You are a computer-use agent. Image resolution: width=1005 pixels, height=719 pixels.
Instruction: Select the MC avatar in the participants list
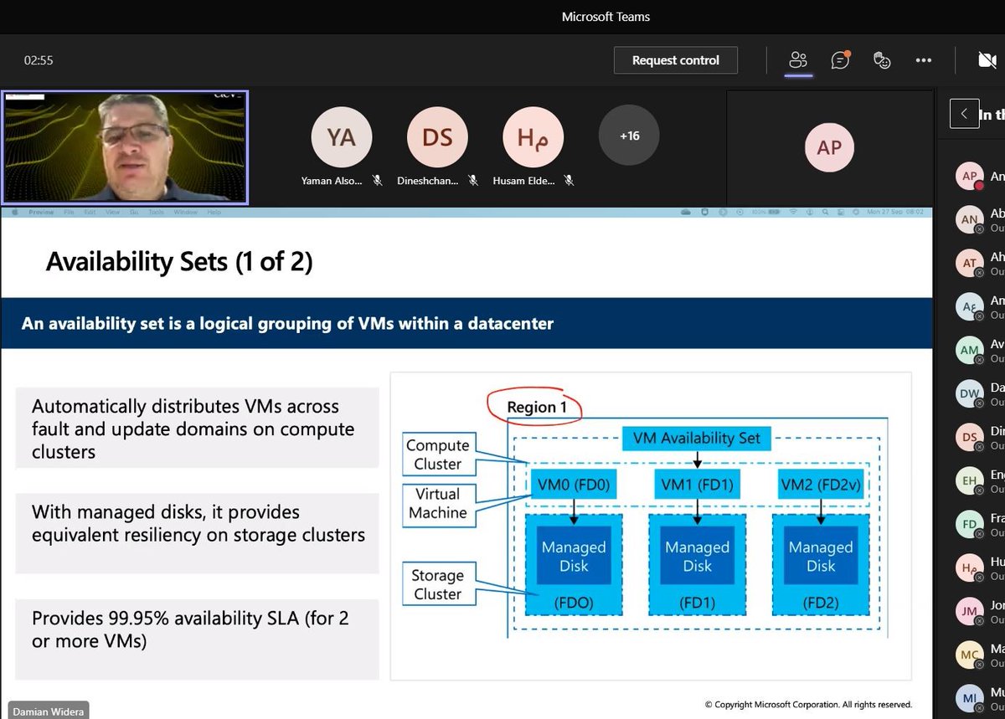(x=970, y=655)
